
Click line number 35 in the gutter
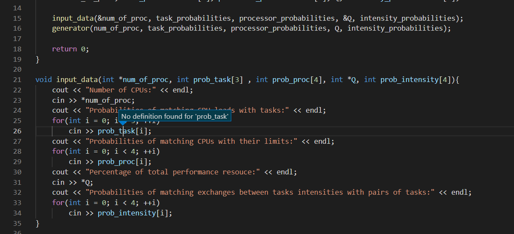17,223
